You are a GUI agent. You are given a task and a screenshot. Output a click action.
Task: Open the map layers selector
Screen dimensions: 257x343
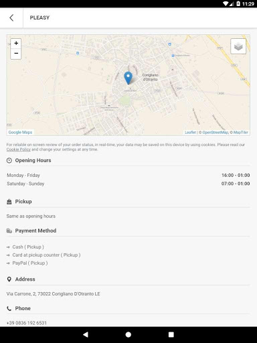tap(238, 46)
